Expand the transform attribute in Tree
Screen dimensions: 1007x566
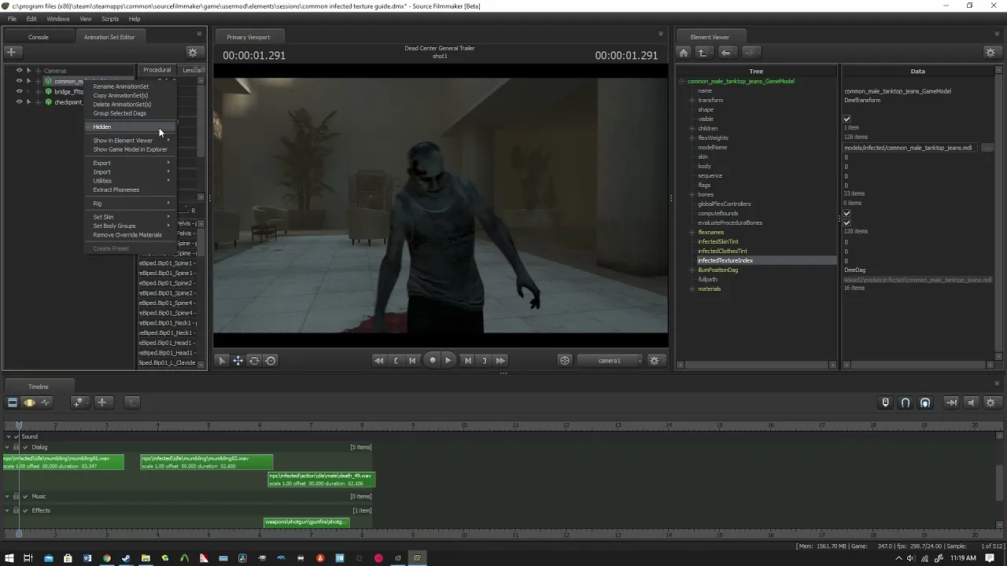tap(692, 100)
